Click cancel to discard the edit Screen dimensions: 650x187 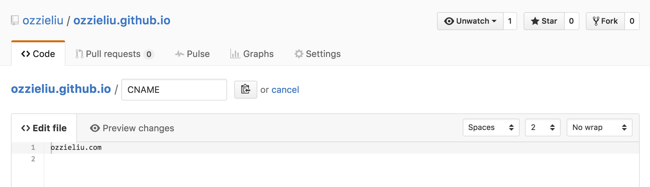click(285, 90)
